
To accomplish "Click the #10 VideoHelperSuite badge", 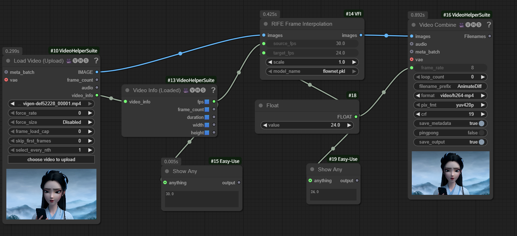I will pyautogui.click(x=74, y=51).
